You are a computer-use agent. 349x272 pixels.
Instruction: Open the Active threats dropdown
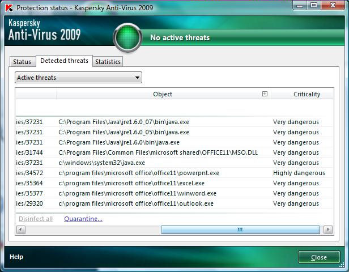click(78, 78)
